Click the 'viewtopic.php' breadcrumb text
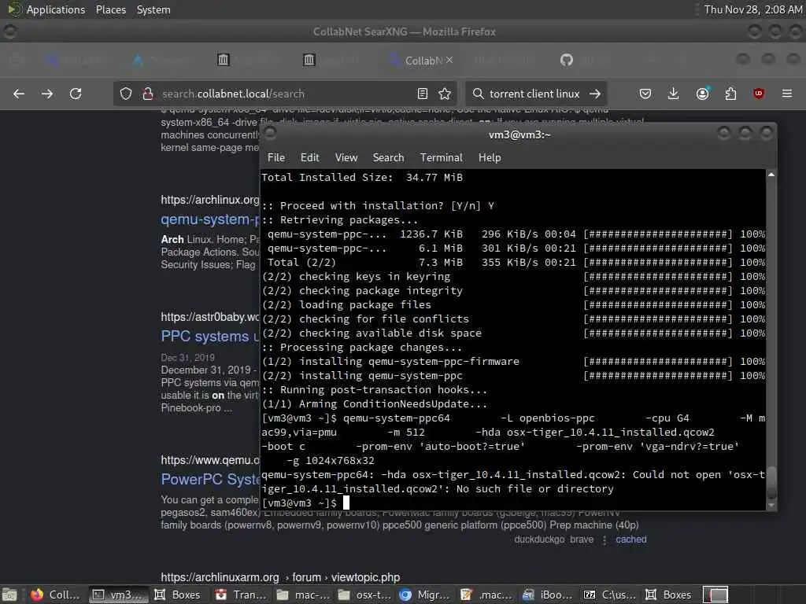The height and width of the screenshot is (604, 806). [x=365, y=577]
